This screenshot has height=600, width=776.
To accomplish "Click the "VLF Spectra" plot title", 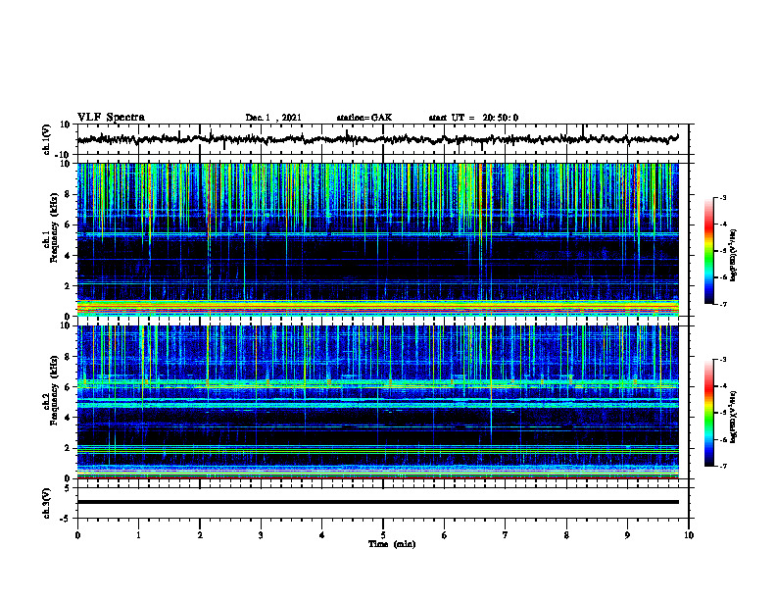I will (111, 118).
